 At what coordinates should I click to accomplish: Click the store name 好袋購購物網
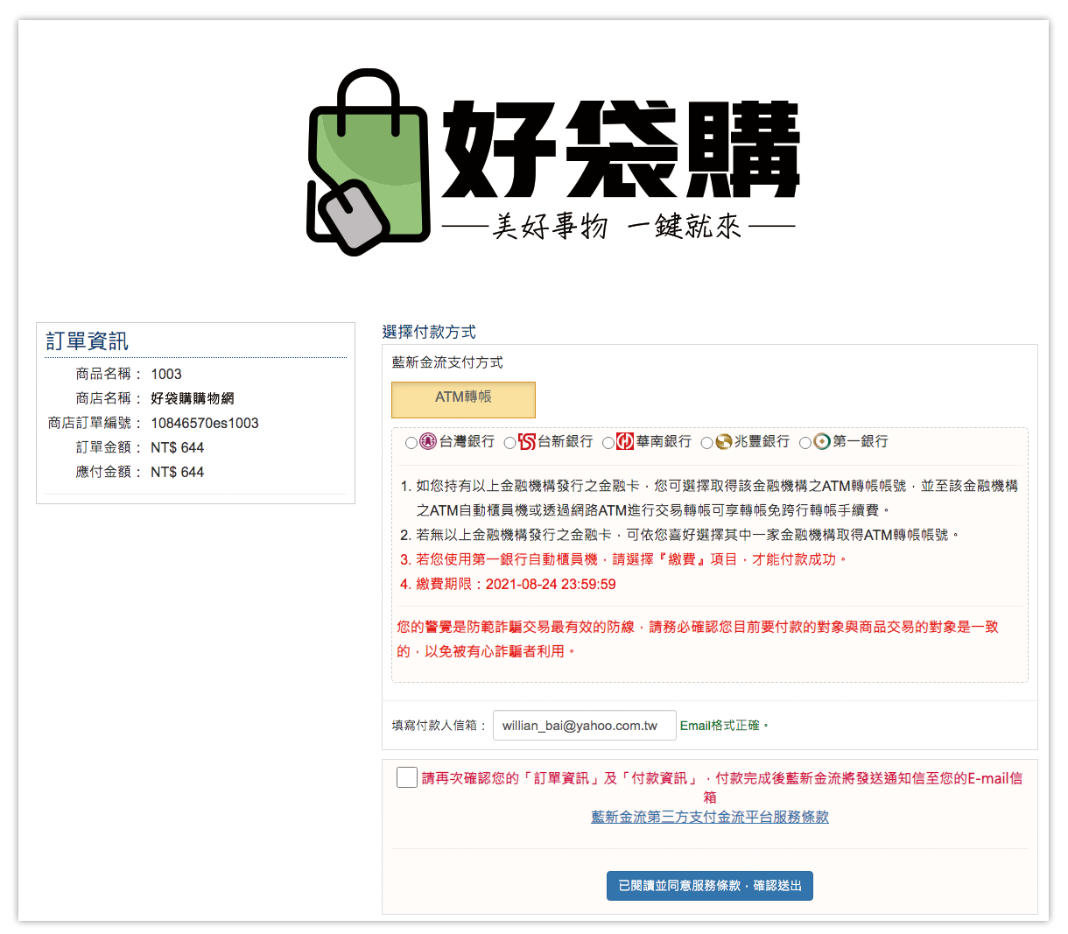point(193,398)
